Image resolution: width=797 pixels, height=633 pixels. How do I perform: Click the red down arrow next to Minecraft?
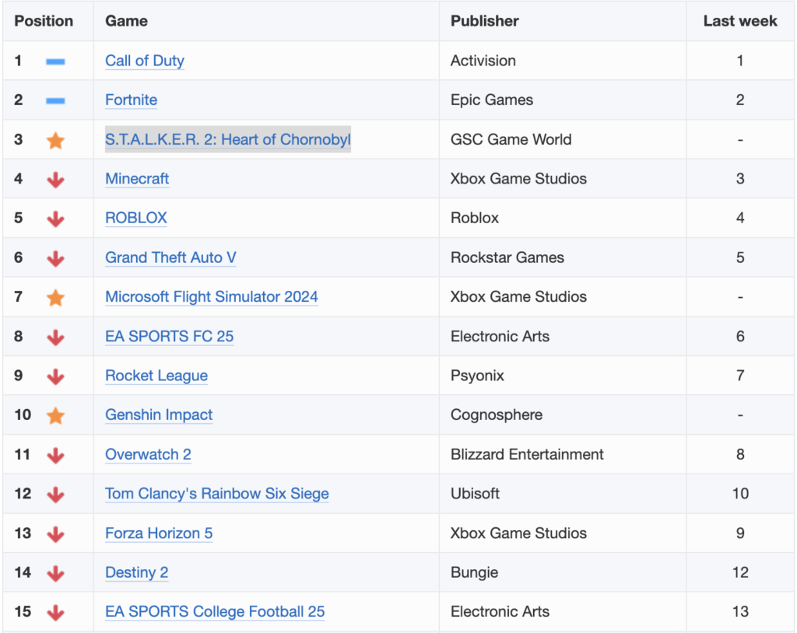pos(55,180)
